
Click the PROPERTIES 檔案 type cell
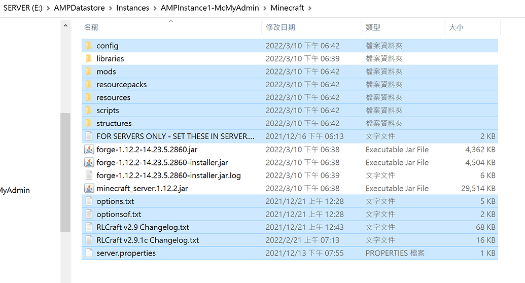click(395, 253)
